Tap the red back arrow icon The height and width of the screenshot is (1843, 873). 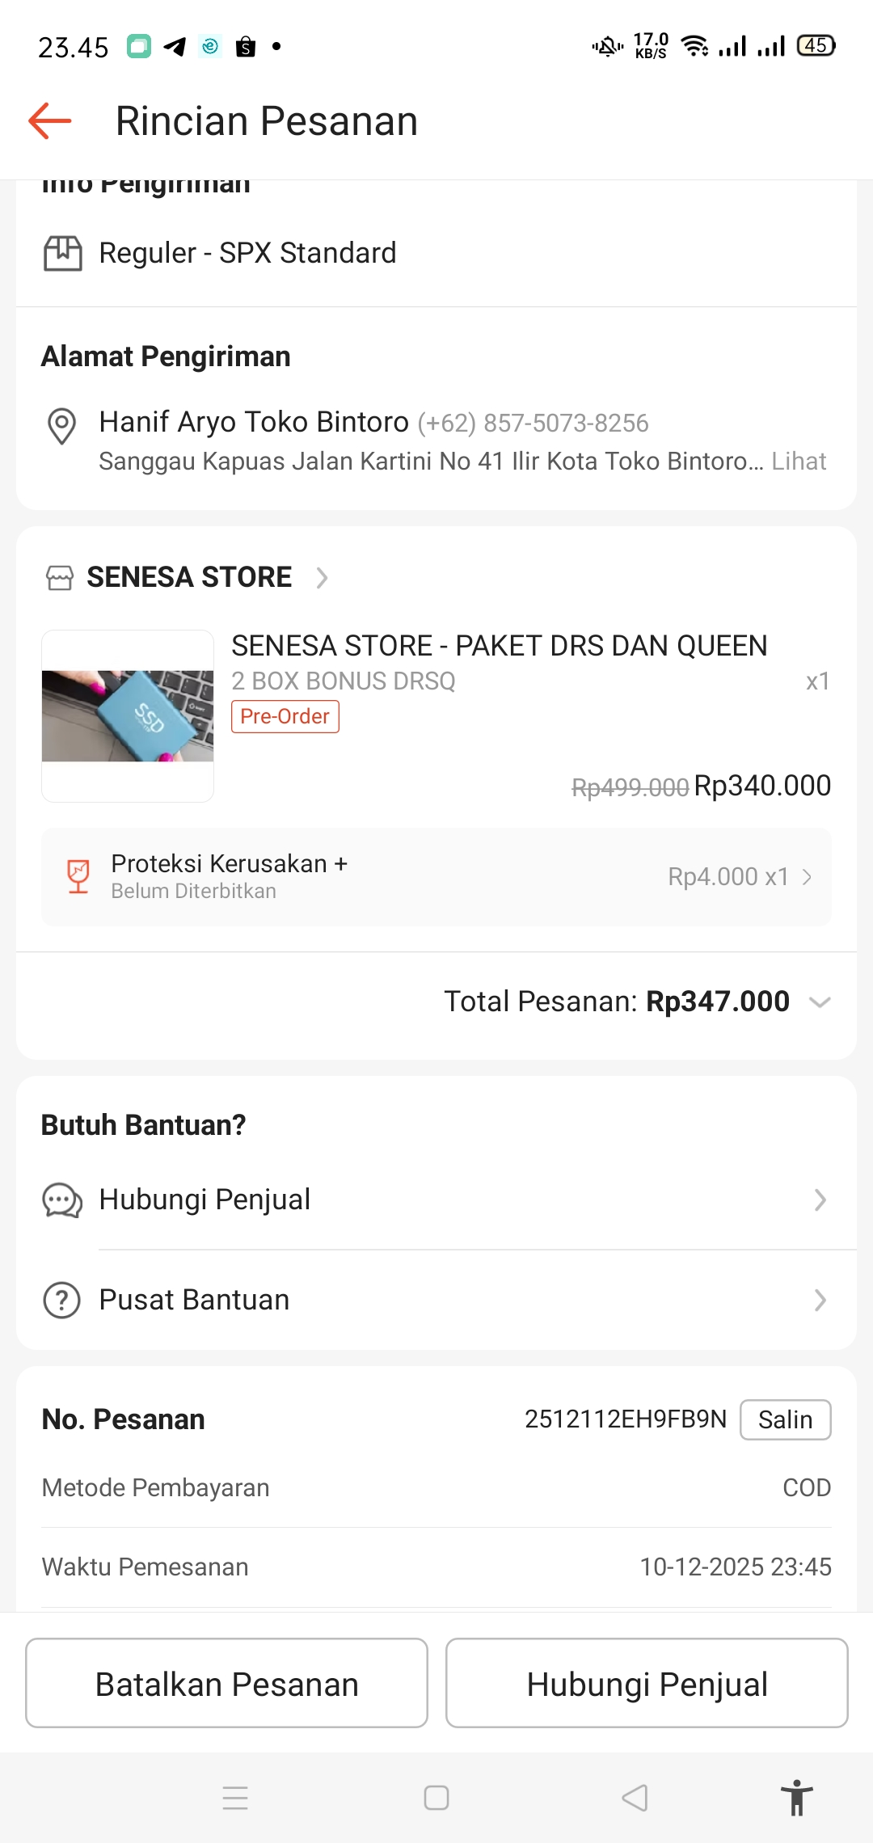click(50, 121)
